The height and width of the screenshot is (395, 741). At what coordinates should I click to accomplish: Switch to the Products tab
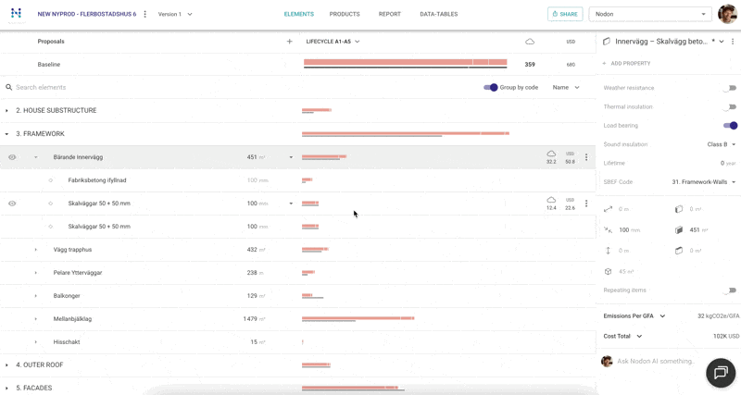(345, 15)
